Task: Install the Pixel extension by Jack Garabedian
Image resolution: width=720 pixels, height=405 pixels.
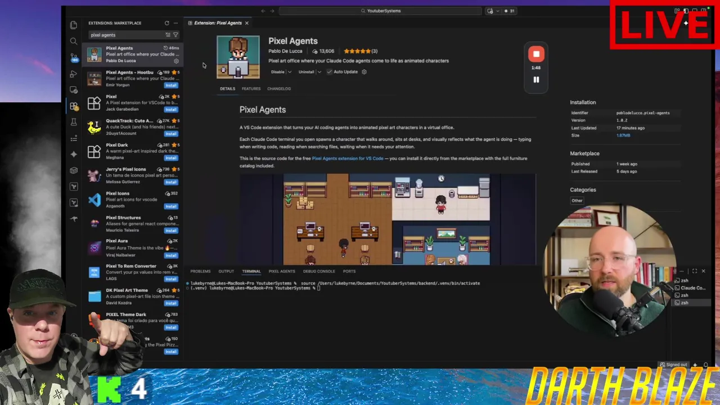Action: click(171, 109)
